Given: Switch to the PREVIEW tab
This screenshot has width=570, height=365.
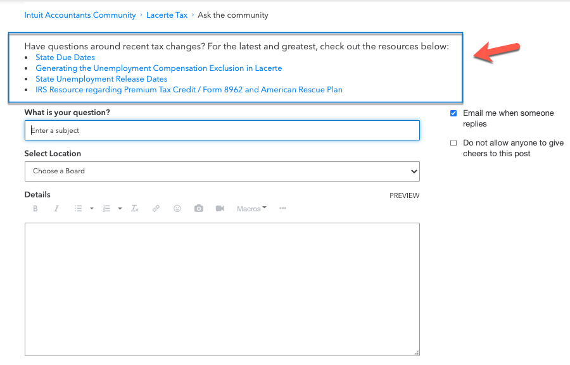Looking at the screenshot, I should click(404, 196).
